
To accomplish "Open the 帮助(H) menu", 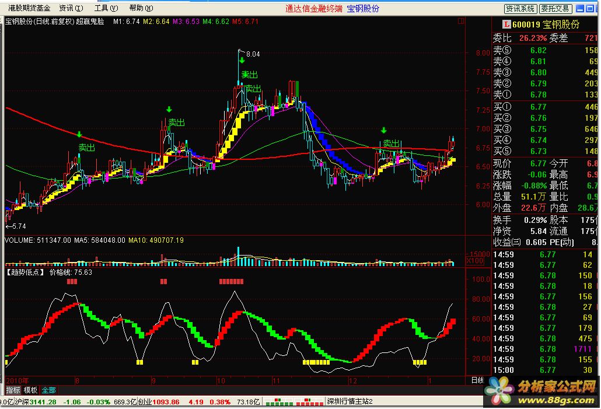I will [x=141, y=8].
